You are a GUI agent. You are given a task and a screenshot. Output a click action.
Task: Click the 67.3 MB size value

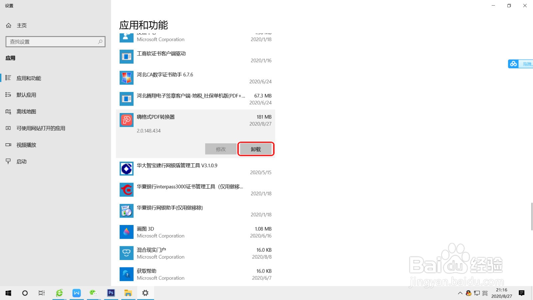coord(263,96)
